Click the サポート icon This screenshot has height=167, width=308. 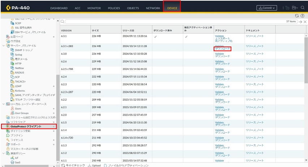tap(8, 144)
